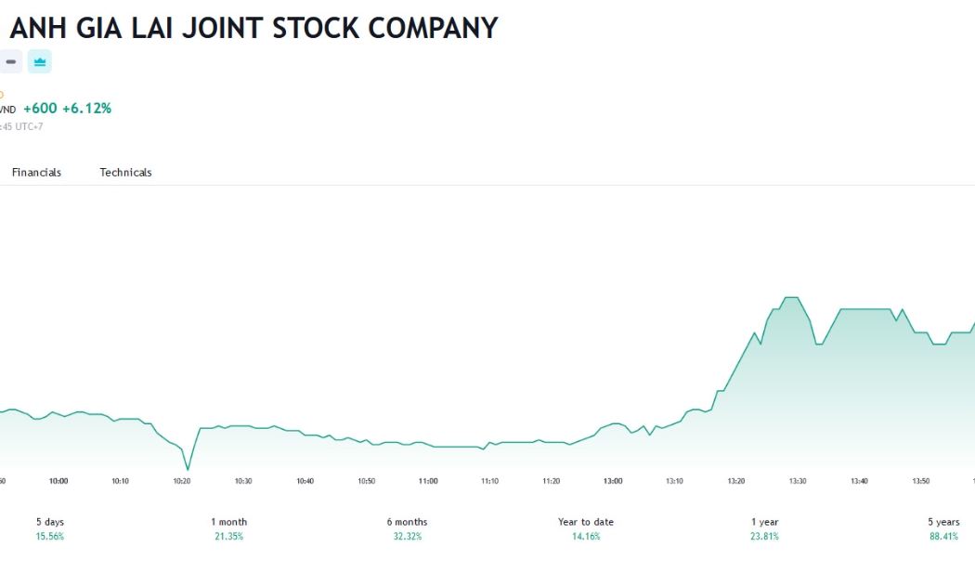Select the 6 months performance range
Image resolution: width=975 pixels, height=585 pixels.
pos(408,528)
